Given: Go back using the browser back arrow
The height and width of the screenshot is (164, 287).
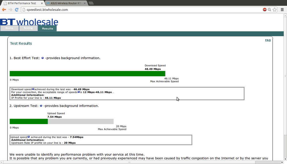Looking at the screenshot, I should pos(4,10).
